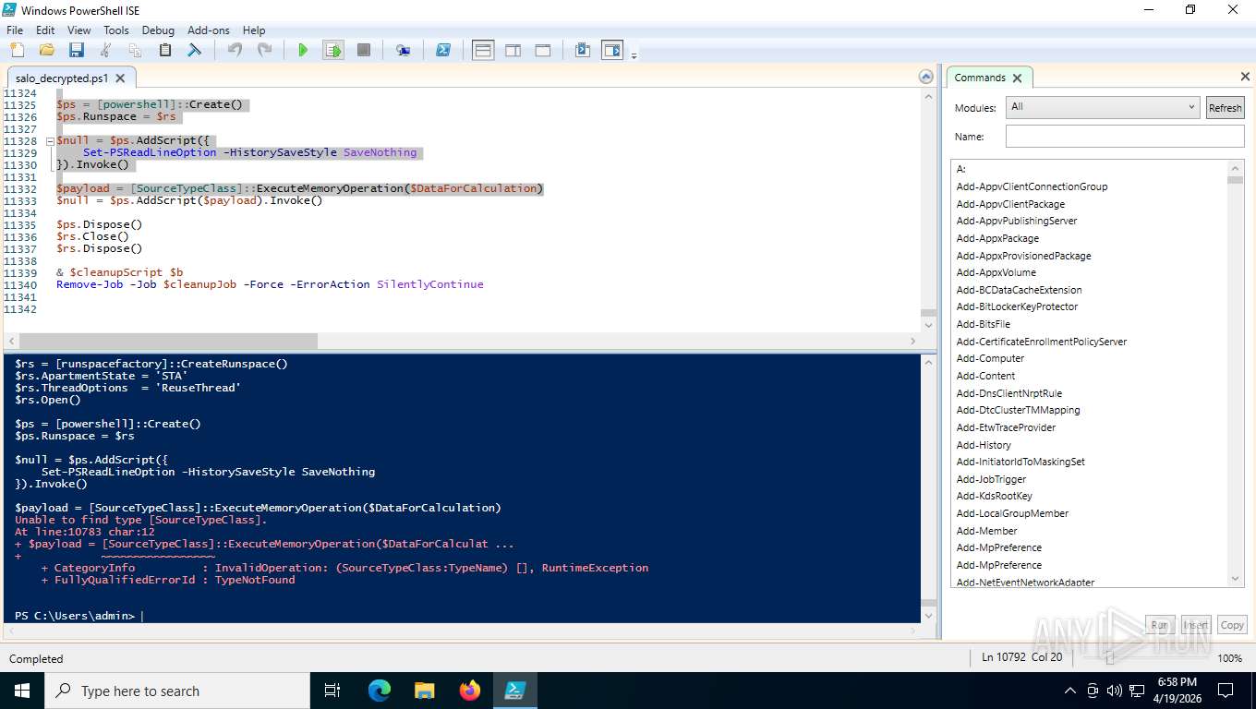Start PowerShell.exe with the blue console icon
Image resolution: width=1256 pixels, height=709 pixels.
(443, 50)
